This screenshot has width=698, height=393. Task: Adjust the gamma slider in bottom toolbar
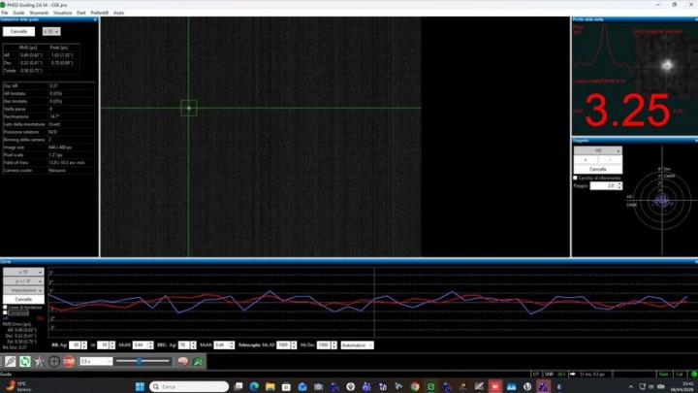[141, 361]
